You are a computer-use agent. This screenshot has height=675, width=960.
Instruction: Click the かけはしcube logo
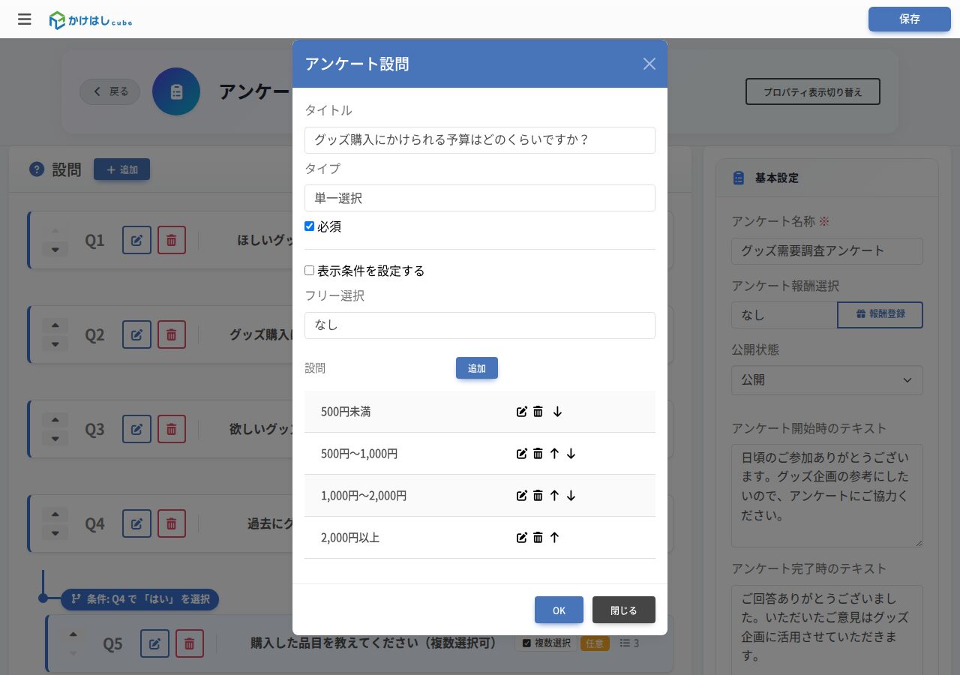(x=91, y=20)
